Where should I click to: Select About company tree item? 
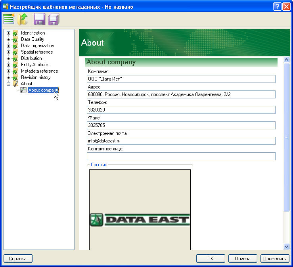point(43,90)
